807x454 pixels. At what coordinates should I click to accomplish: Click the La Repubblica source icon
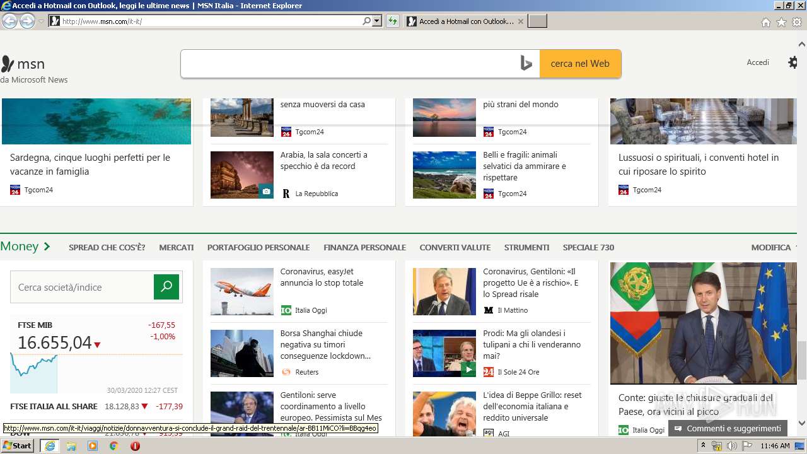pos(286,194)
